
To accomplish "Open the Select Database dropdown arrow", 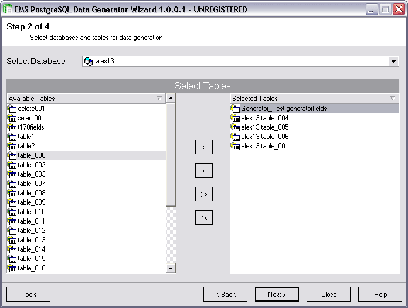I will pyautogui.click(x=393, y=62).
